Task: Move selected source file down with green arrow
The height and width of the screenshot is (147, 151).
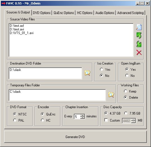Action: pyautogui.click(x=139, y=44)
